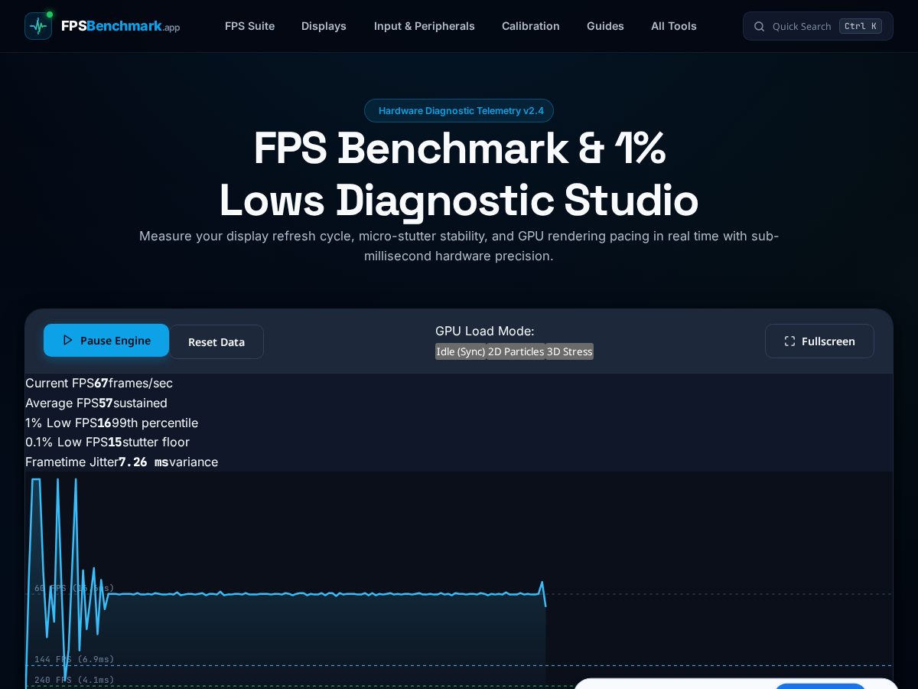Click the 1% Low FPS value 16
918x689 pixels.
pos(104,423)
